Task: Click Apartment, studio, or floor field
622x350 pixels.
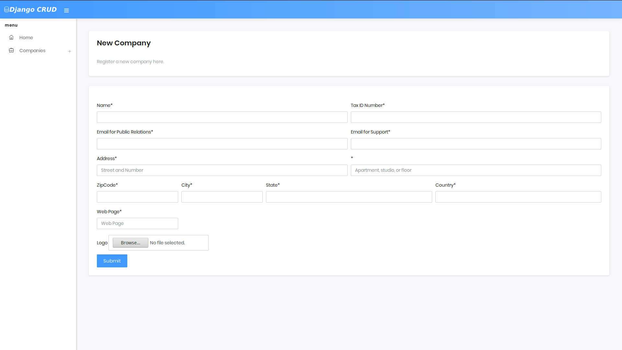Action: 476,170
